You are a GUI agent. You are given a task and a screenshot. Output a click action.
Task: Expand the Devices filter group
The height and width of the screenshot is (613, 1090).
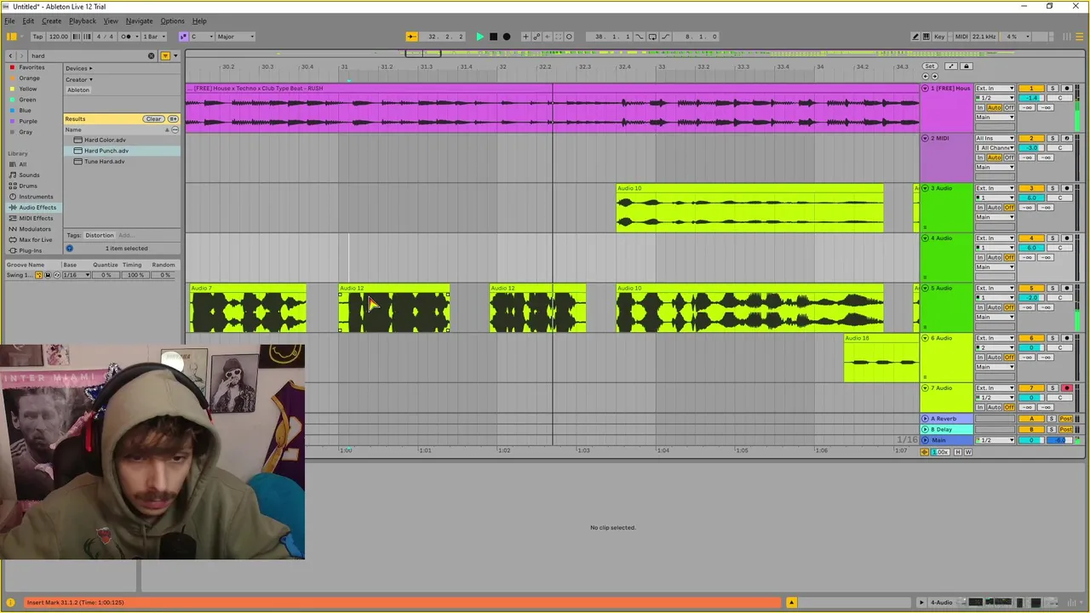click(x=78, y=68)
